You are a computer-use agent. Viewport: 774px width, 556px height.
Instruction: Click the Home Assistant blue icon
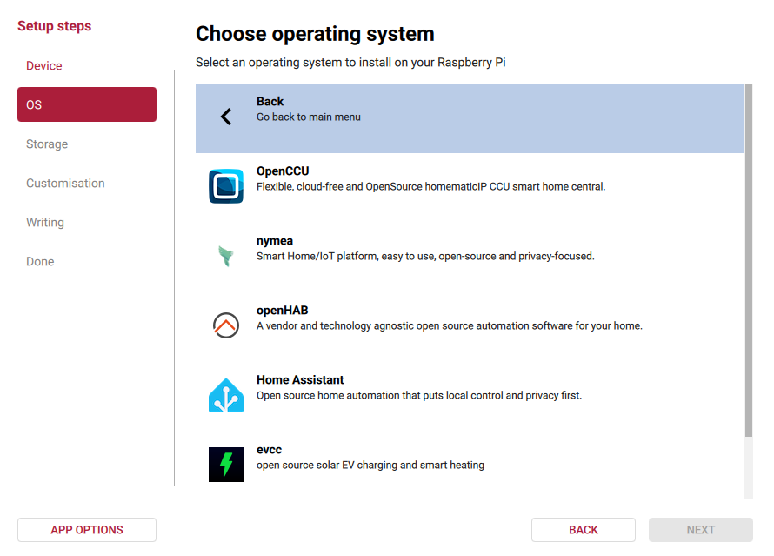(x=226, y=394)
